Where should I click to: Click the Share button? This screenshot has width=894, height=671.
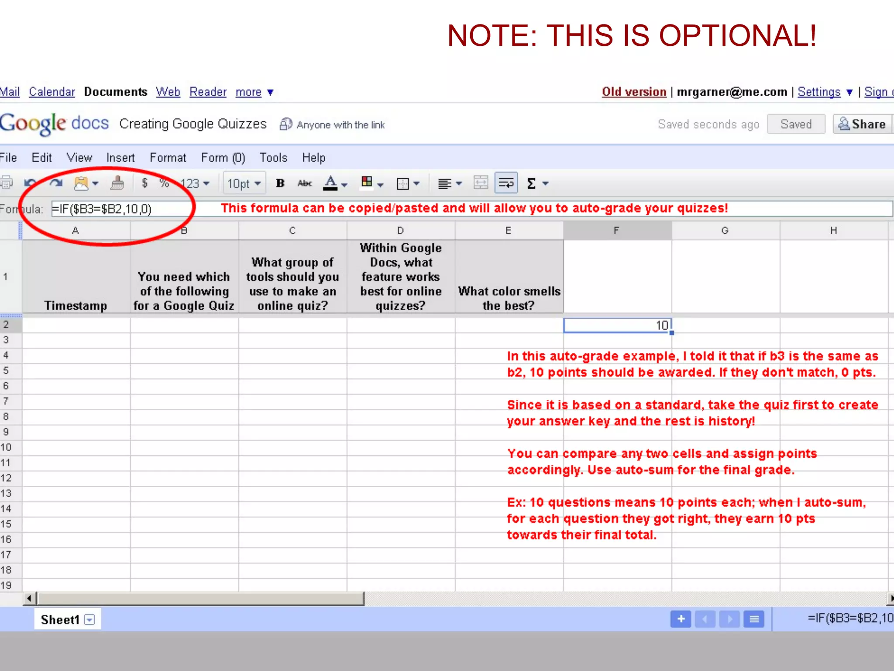click(x=862, y=124)
